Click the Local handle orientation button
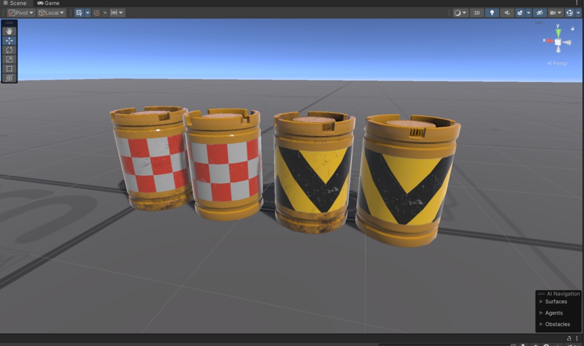This screenshot has width=584, height=346. (51, 13)
